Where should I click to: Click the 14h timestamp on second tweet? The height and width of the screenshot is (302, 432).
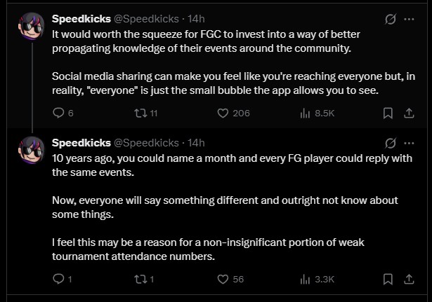click(x=197, y=142)
